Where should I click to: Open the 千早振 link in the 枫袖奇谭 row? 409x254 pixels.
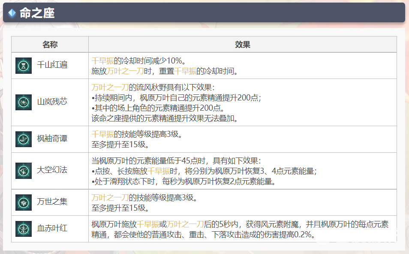(x=103, y=134)
